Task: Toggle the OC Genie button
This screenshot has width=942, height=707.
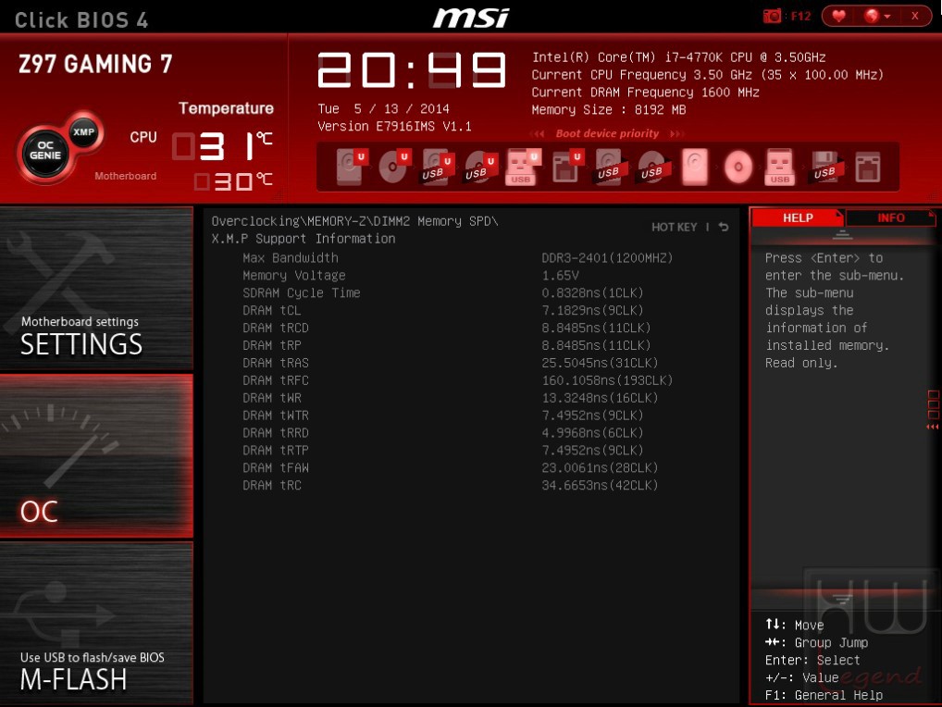Action: click(x=45, y=150)
